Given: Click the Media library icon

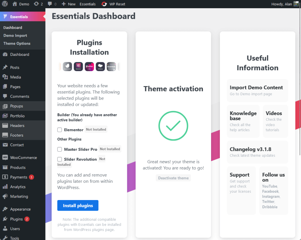Looking at the screenshot, I should click(x=5, y=77).
